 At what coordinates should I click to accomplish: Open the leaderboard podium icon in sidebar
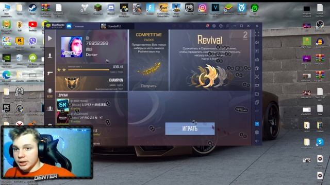pos(50,108)
